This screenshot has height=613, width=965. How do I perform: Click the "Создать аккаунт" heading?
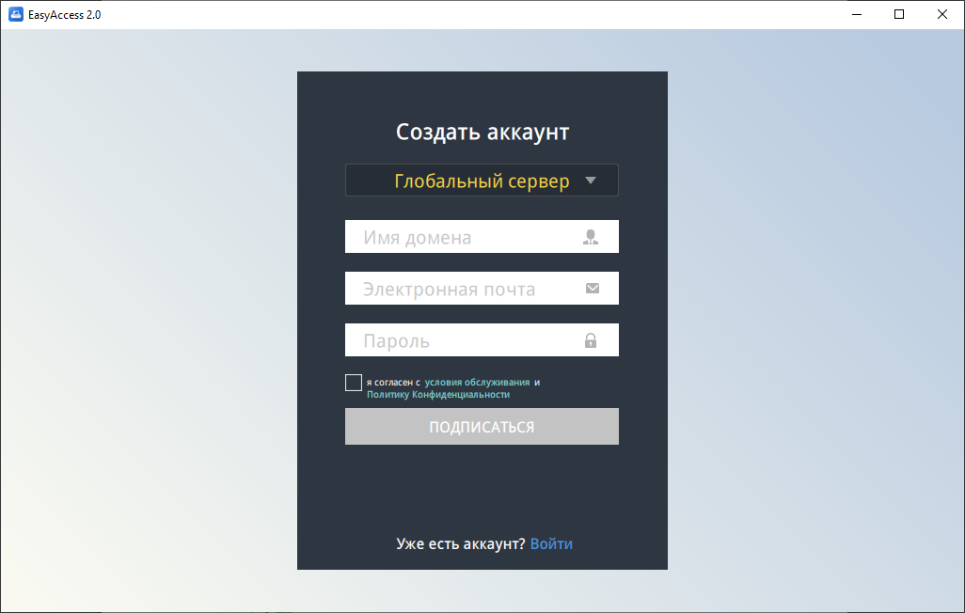(x=482, y=132)
